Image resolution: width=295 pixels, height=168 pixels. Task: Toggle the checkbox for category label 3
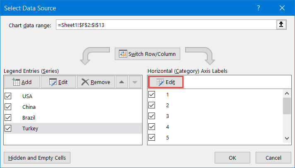click(152, 116)
